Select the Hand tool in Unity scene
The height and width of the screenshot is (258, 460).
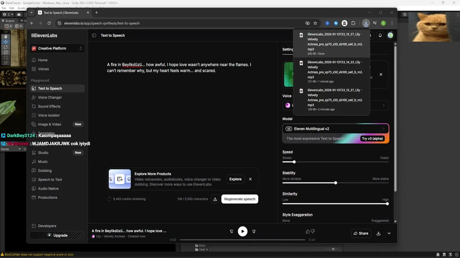6,37
